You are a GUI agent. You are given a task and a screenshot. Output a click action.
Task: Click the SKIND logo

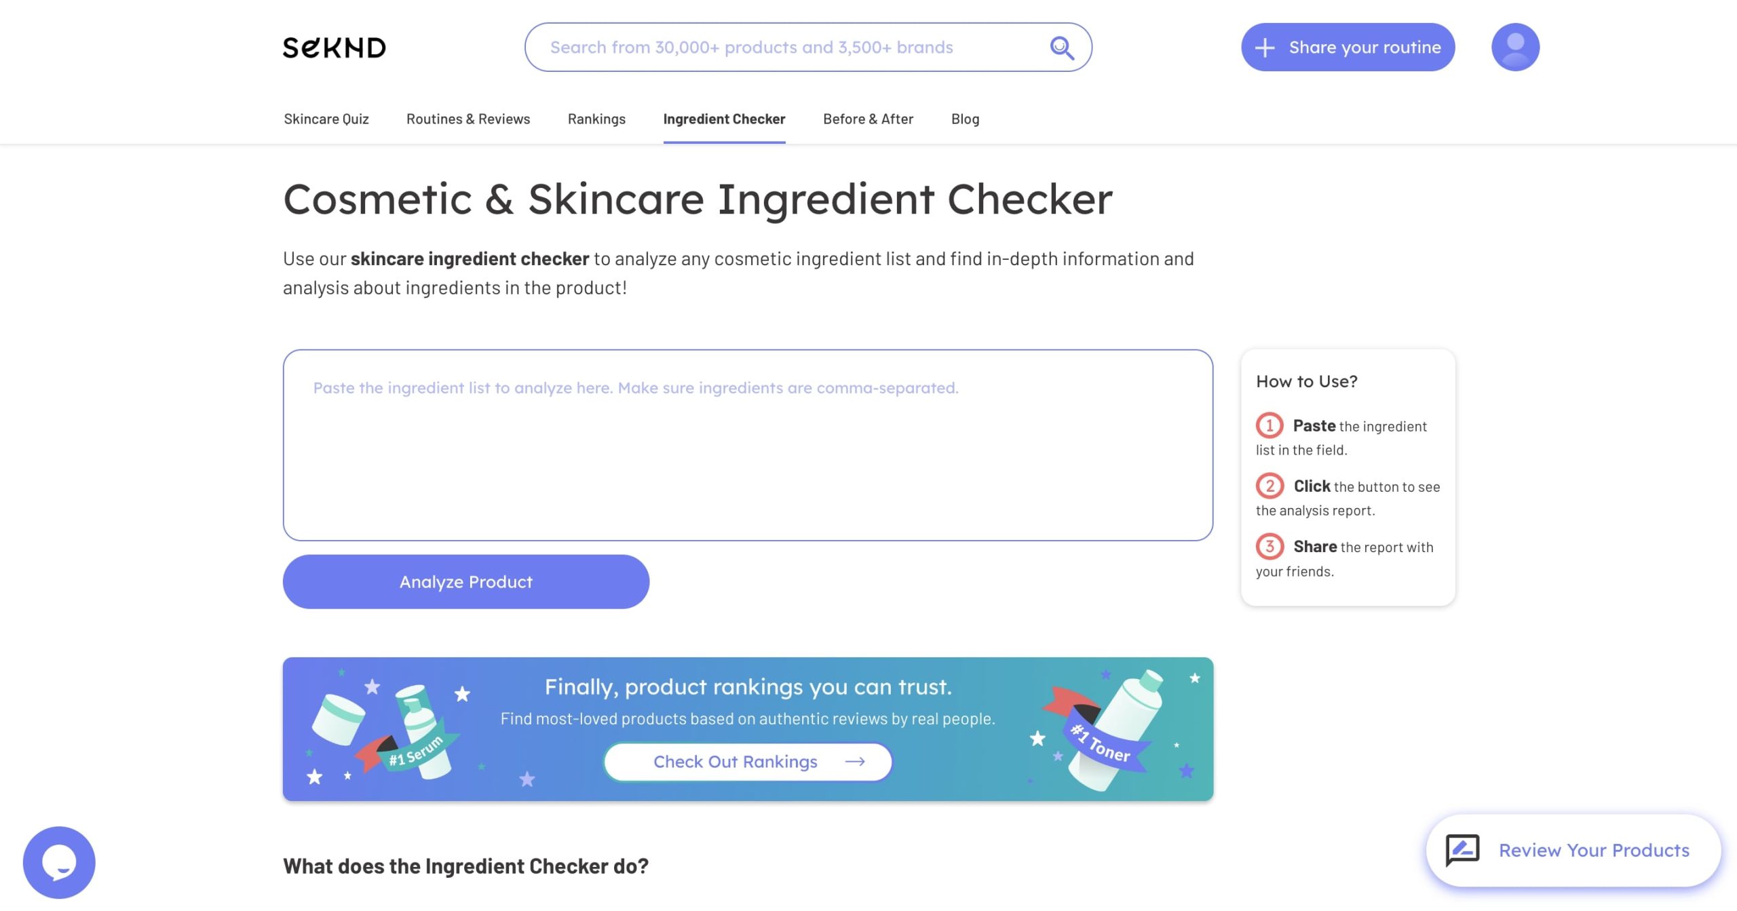coord(334,47)
